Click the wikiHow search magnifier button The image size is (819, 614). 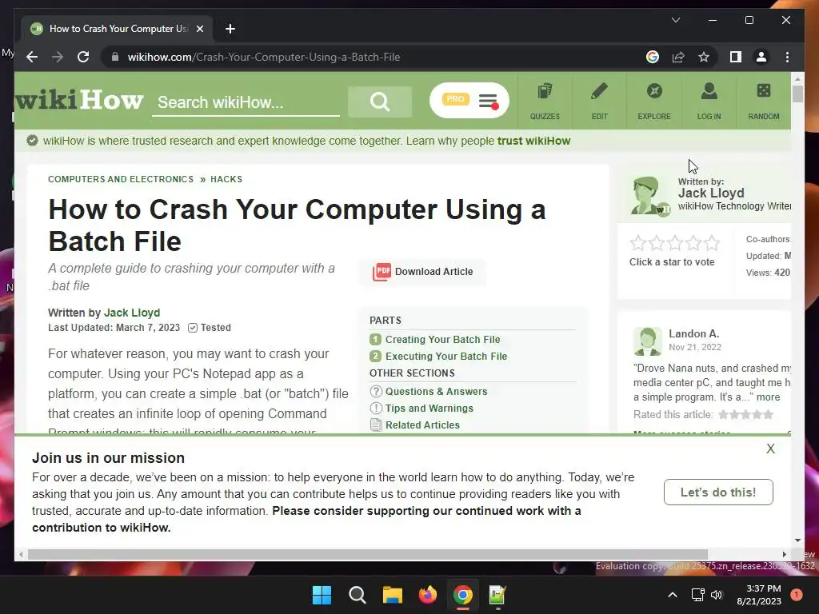click(380, 102)
